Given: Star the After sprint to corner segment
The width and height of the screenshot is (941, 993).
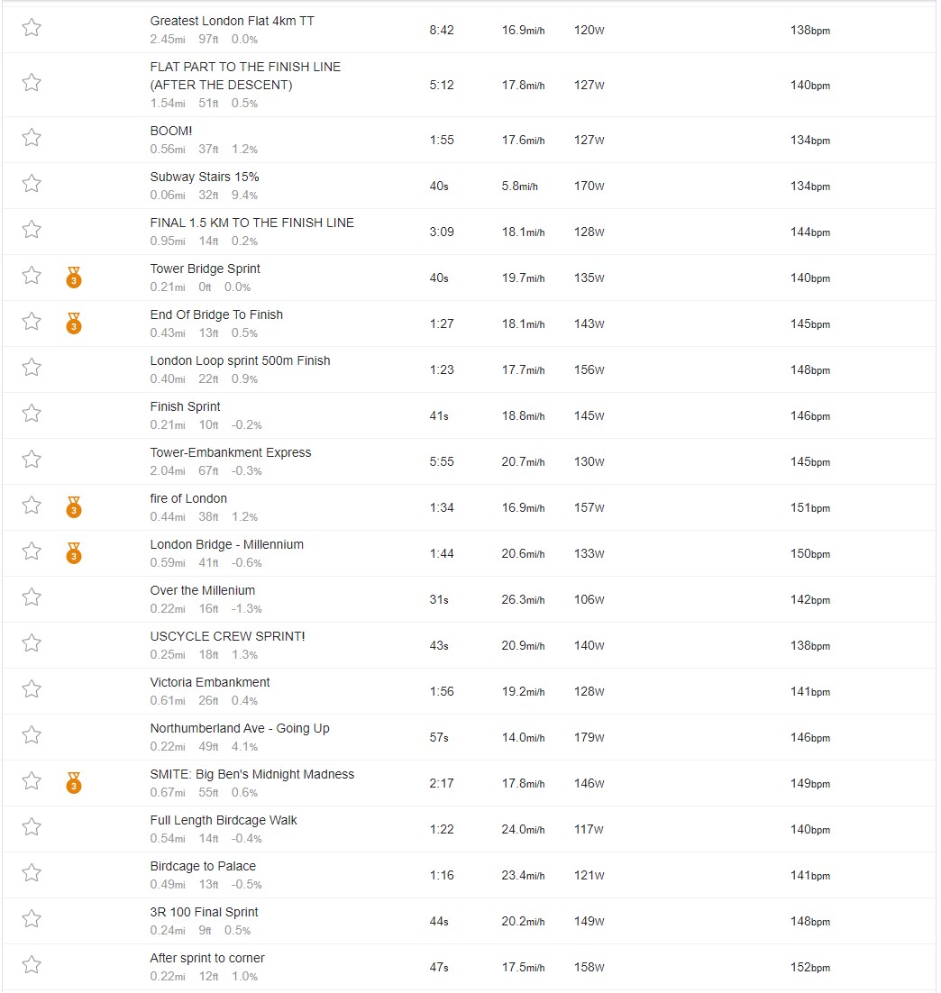Looking at the screenshot, I should click(x=32, y=965).
